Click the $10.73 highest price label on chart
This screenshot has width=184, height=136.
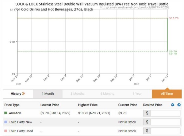174,18
